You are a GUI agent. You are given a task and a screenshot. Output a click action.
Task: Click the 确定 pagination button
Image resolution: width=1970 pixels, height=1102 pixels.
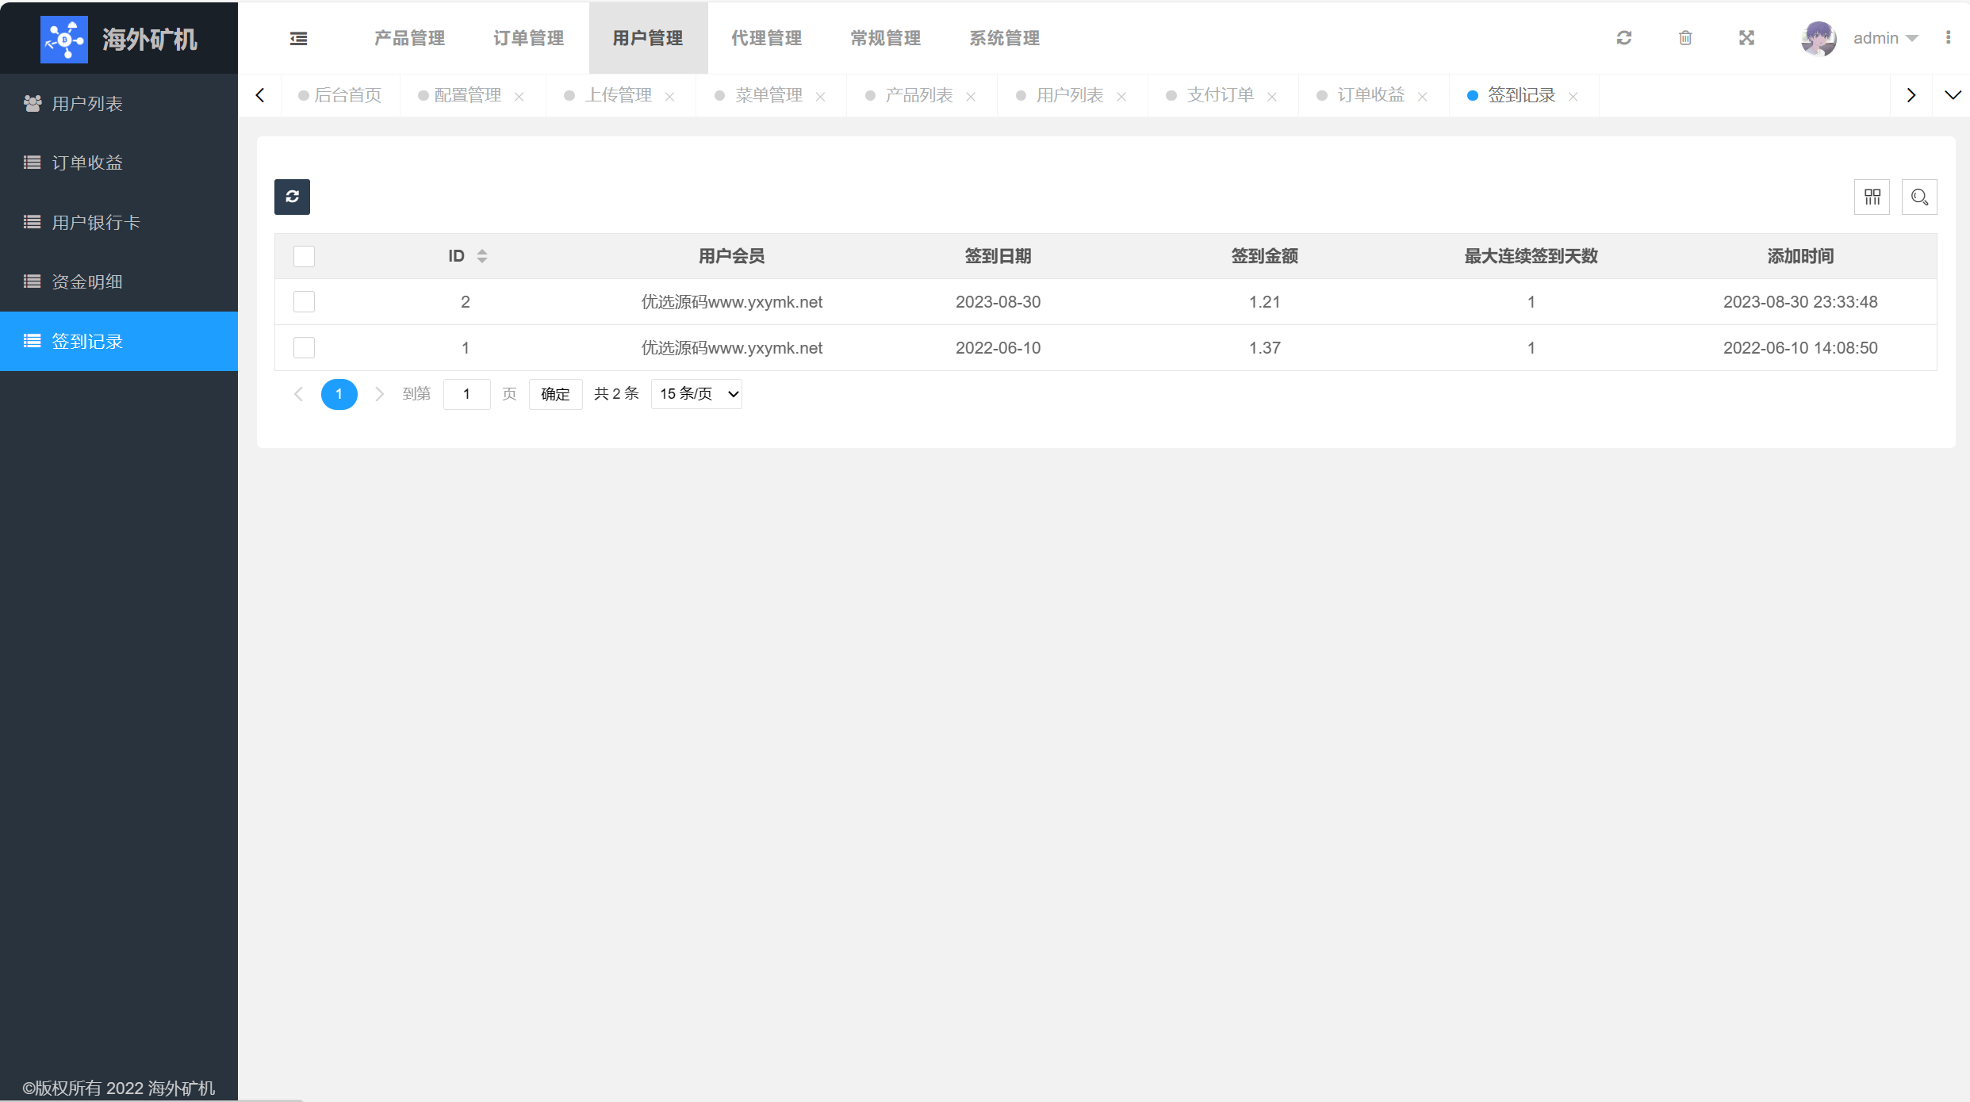555,394
